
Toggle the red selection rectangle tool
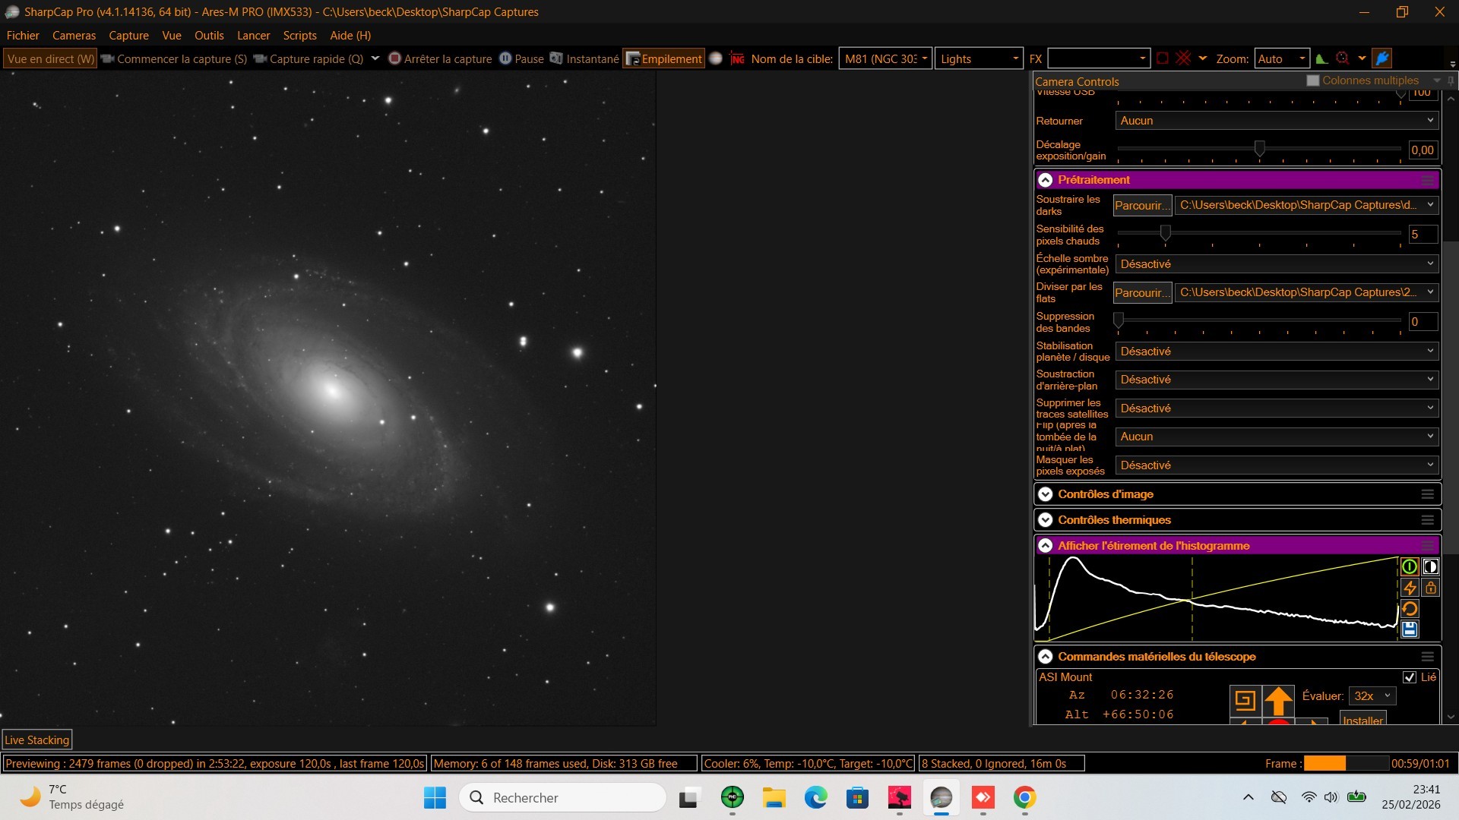(x=1163, y=58)
